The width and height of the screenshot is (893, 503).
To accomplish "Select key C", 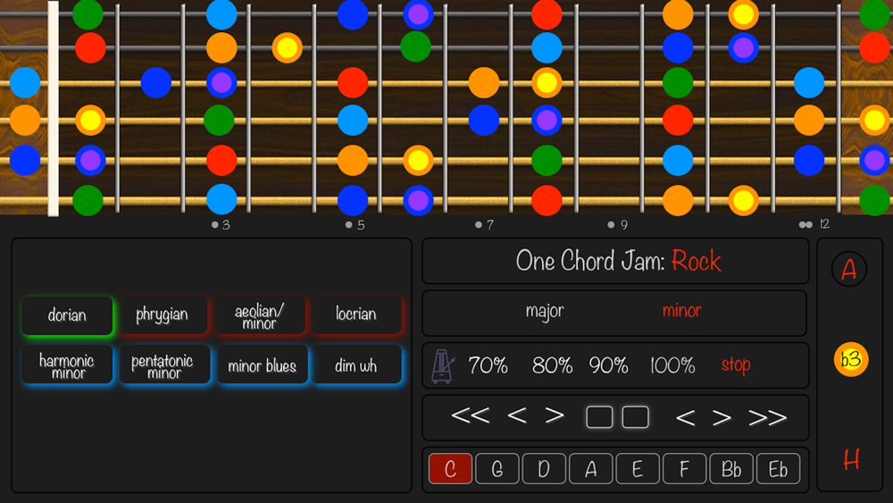I will (450, 469).
